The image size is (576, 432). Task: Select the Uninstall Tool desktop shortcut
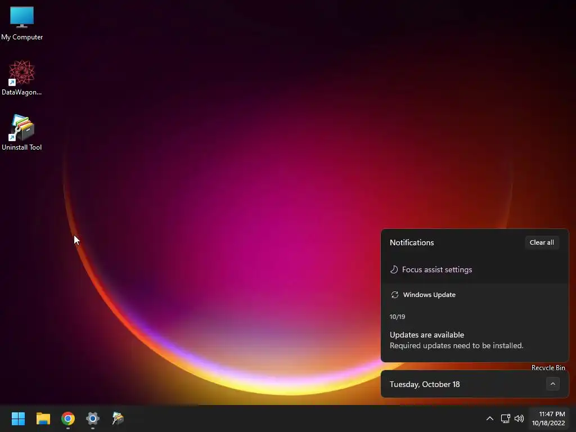coord(22,133)
